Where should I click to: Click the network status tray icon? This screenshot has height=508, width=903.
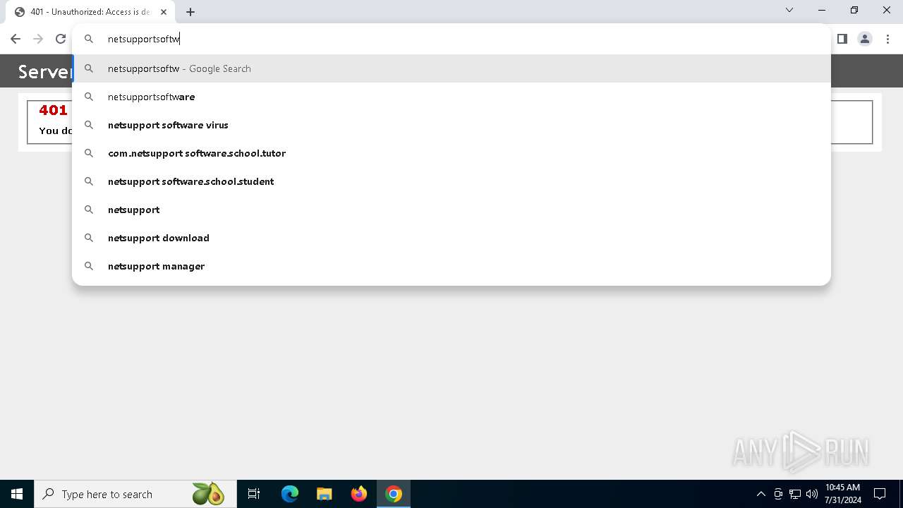795,494
